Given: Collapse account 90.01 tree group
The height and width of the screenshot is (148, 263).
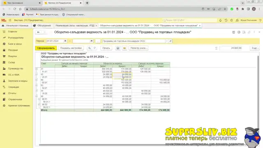Looking at the screenshot, I should [x=39, y=99].
